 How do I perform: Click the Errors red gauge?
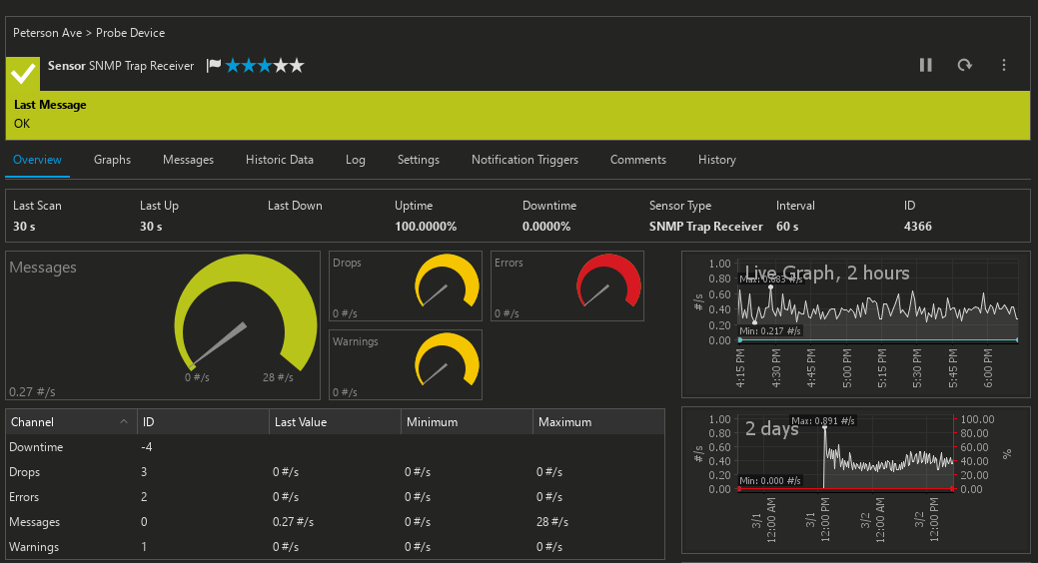608,281
